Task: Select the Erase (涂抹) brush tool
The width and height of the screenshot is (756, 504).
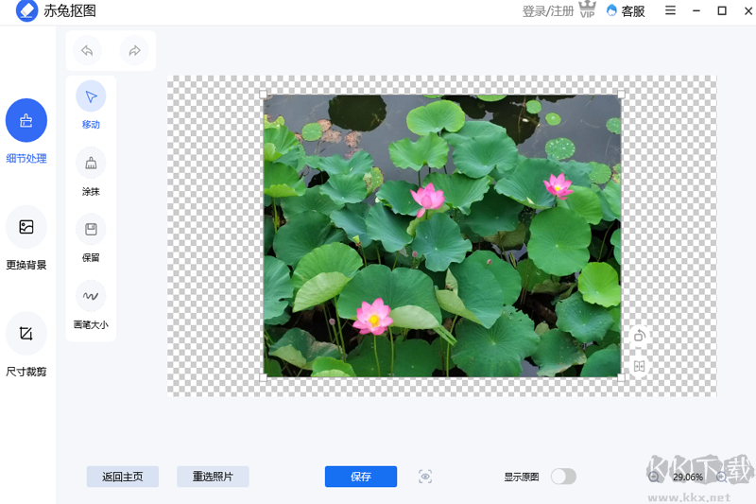Action: [x=91, y=164]
